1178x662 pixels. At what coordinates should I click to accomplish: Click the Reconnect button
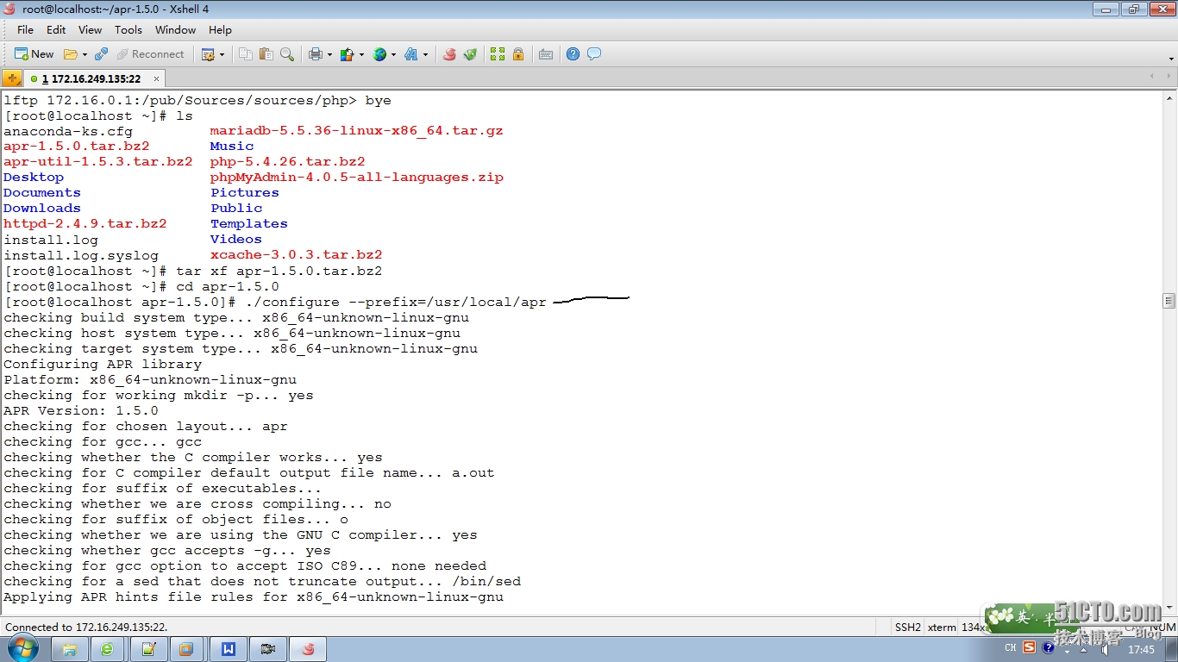tap(150, 54)
